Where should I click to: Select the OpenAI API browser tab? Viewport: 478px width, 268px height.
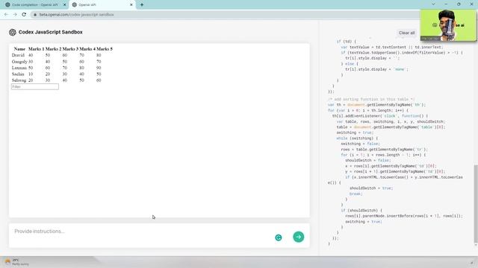pyautogui.click(x=102, y=5)
